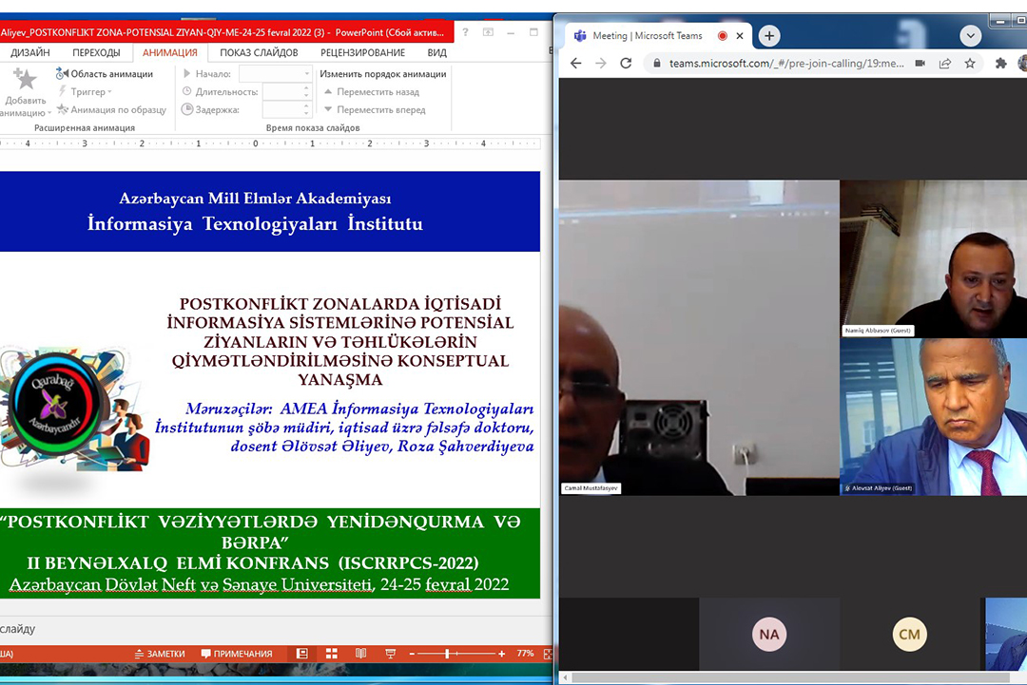Image resolution: width=1027 pixels, height=685 pixels.
Task: Toggle the Примечания comments pane
Action: click(237, 654)
